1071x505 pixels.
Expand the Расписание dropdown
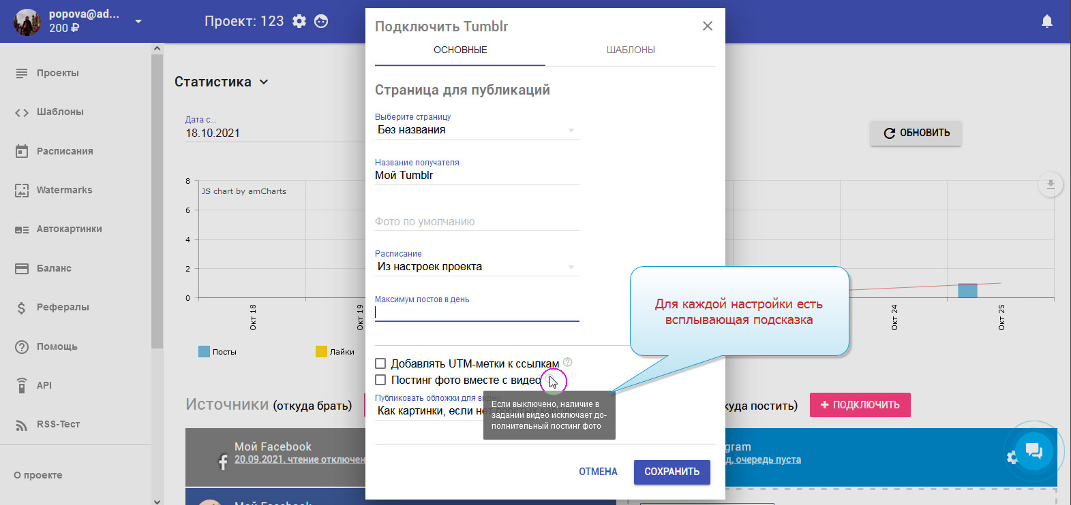coord(477,267)
